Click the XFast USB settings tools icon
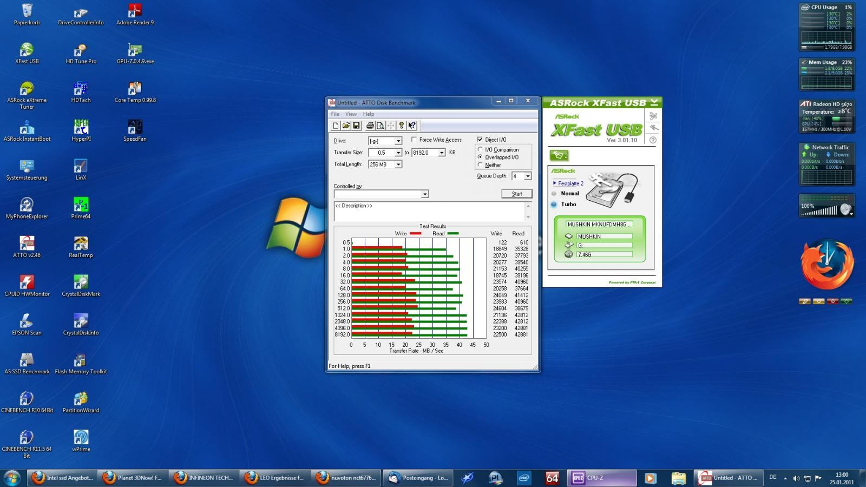 coord(653,116)
